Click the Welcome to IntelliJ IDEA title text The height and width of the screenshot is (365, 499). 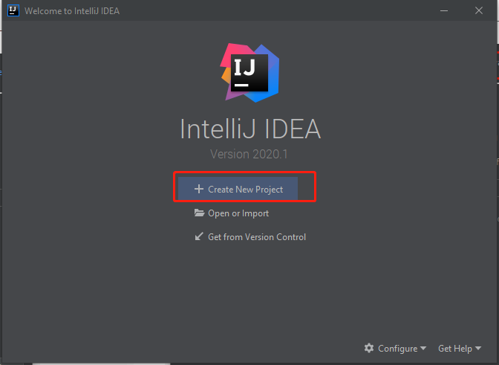pos(71,11)
